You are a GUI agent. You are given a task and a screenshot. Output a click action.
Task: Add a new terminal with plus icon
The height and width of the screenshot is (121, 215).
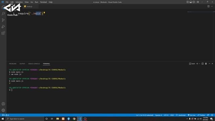pyautogui.click(x=197, y=64)
